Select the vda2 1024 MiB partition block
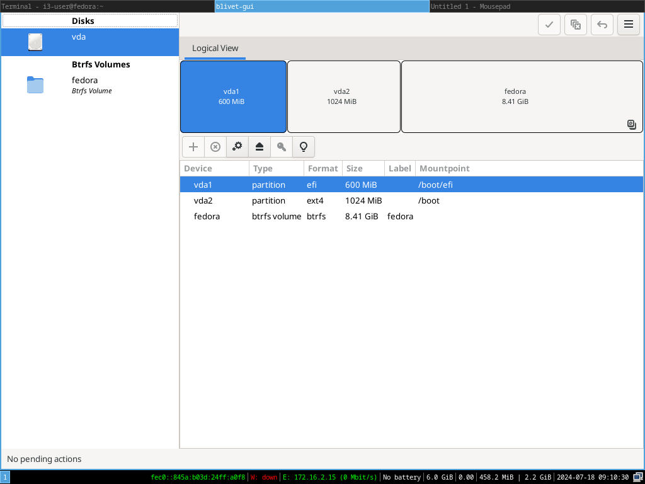Viewport: 645px width, 484px height. pyautogui.click(x=344, y=96)
